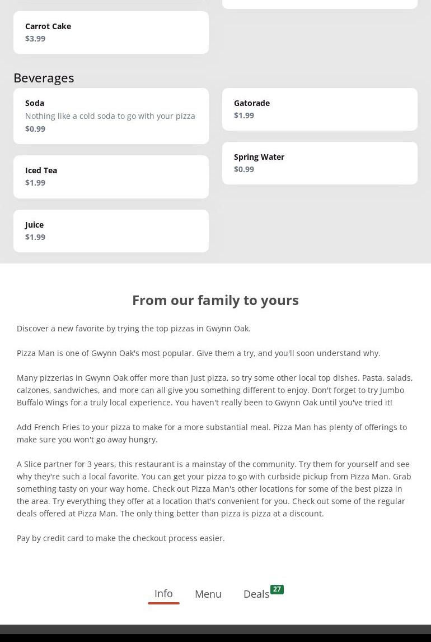Open the Carrot Cake menu item

point(111,33)
